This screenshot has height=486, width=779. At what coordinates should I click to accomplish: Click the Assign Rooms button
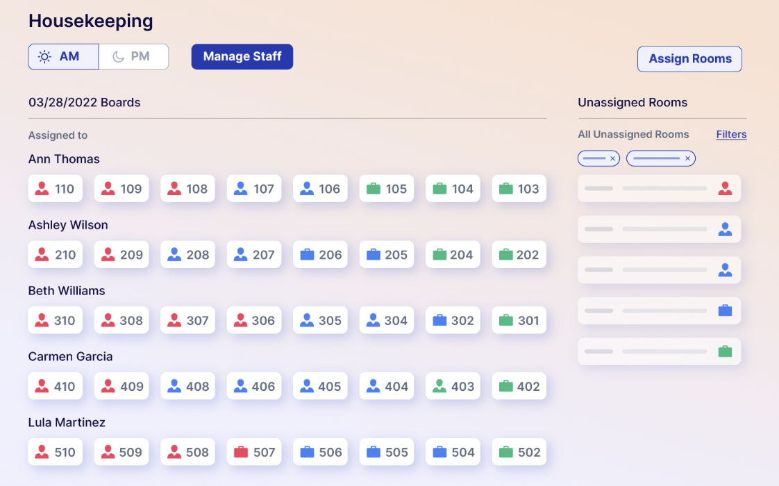click(689, 58)
